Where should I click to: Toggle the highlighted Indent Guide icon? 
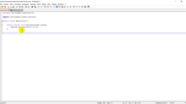click(57, 7)
